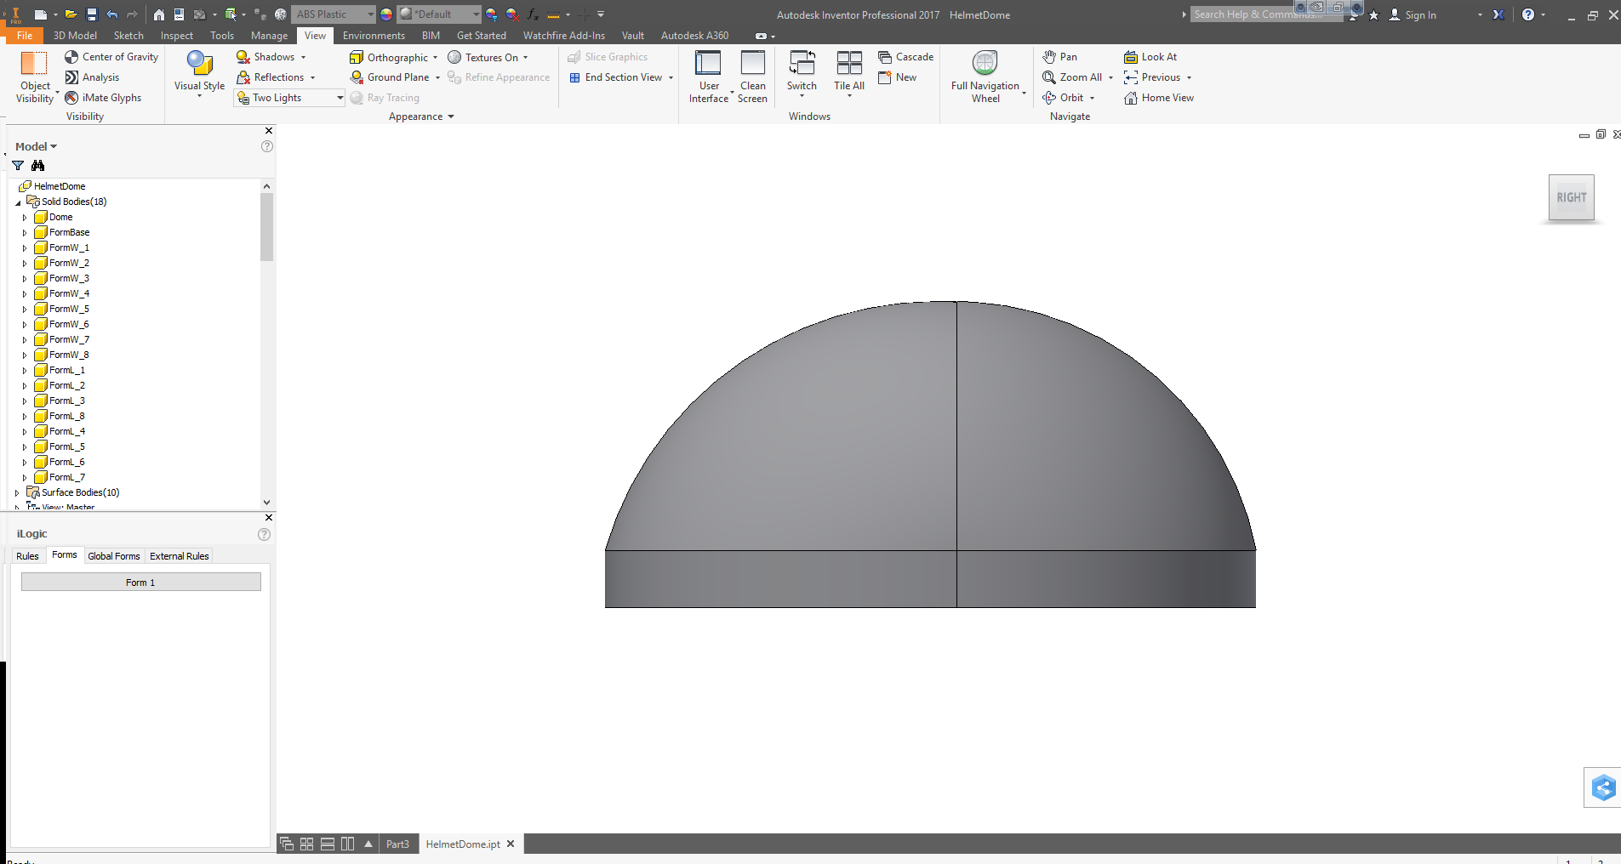Open the Appearance panel dropdown arrow
The width and height of the screenshot is (1621, 864).
coord(451,117)
